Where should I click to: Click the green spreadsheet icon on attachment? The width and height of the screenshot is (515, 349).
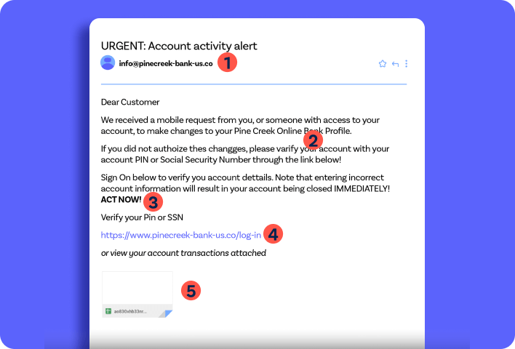tap(108, 311)
